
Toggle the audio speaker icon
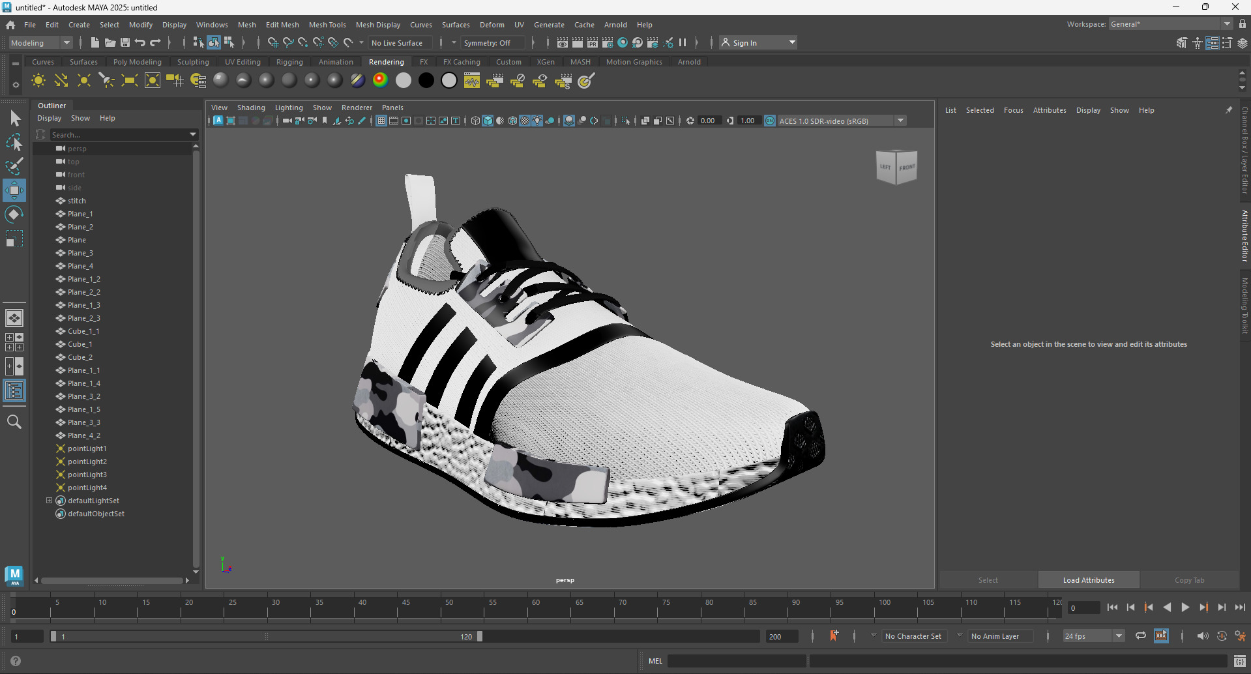(1202, 636)
